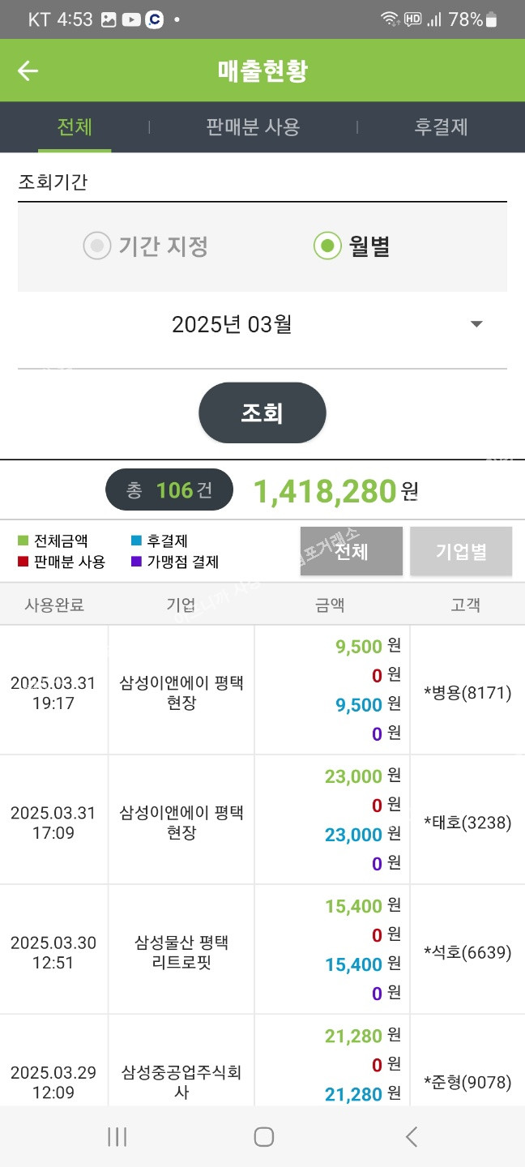Open the 2025년 03월 month dropdown

262,325
